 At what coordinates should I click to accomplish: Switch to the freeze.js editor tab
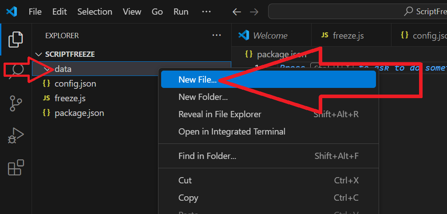point(351,36)
